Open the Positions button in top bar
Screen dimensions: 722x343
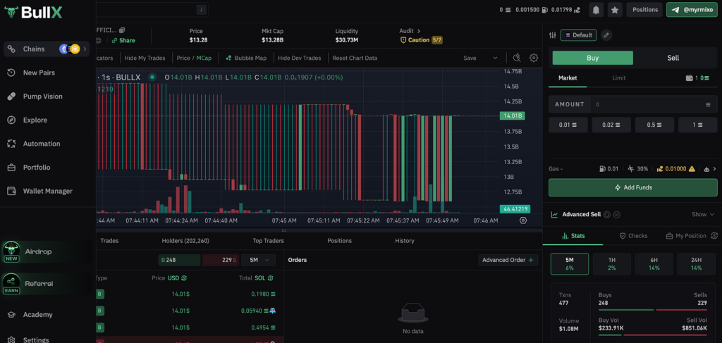click(x=644, y=10)
